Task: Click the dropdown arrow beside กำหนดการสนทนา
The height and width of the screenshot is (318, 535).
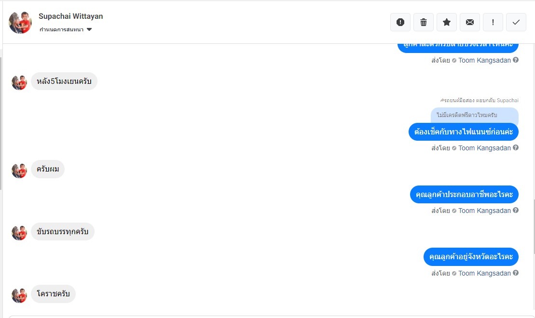Action: (89, 30)
